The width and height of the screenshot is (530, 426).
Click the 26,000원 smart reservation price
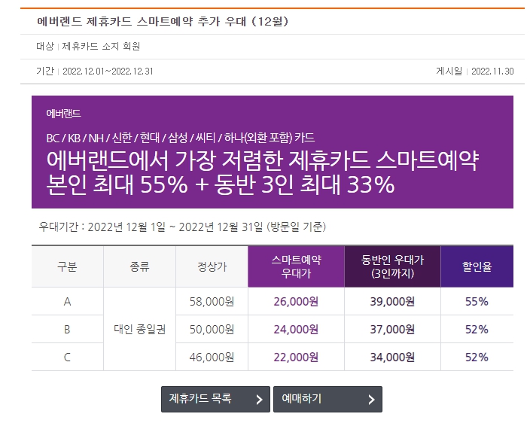point(296,301)
